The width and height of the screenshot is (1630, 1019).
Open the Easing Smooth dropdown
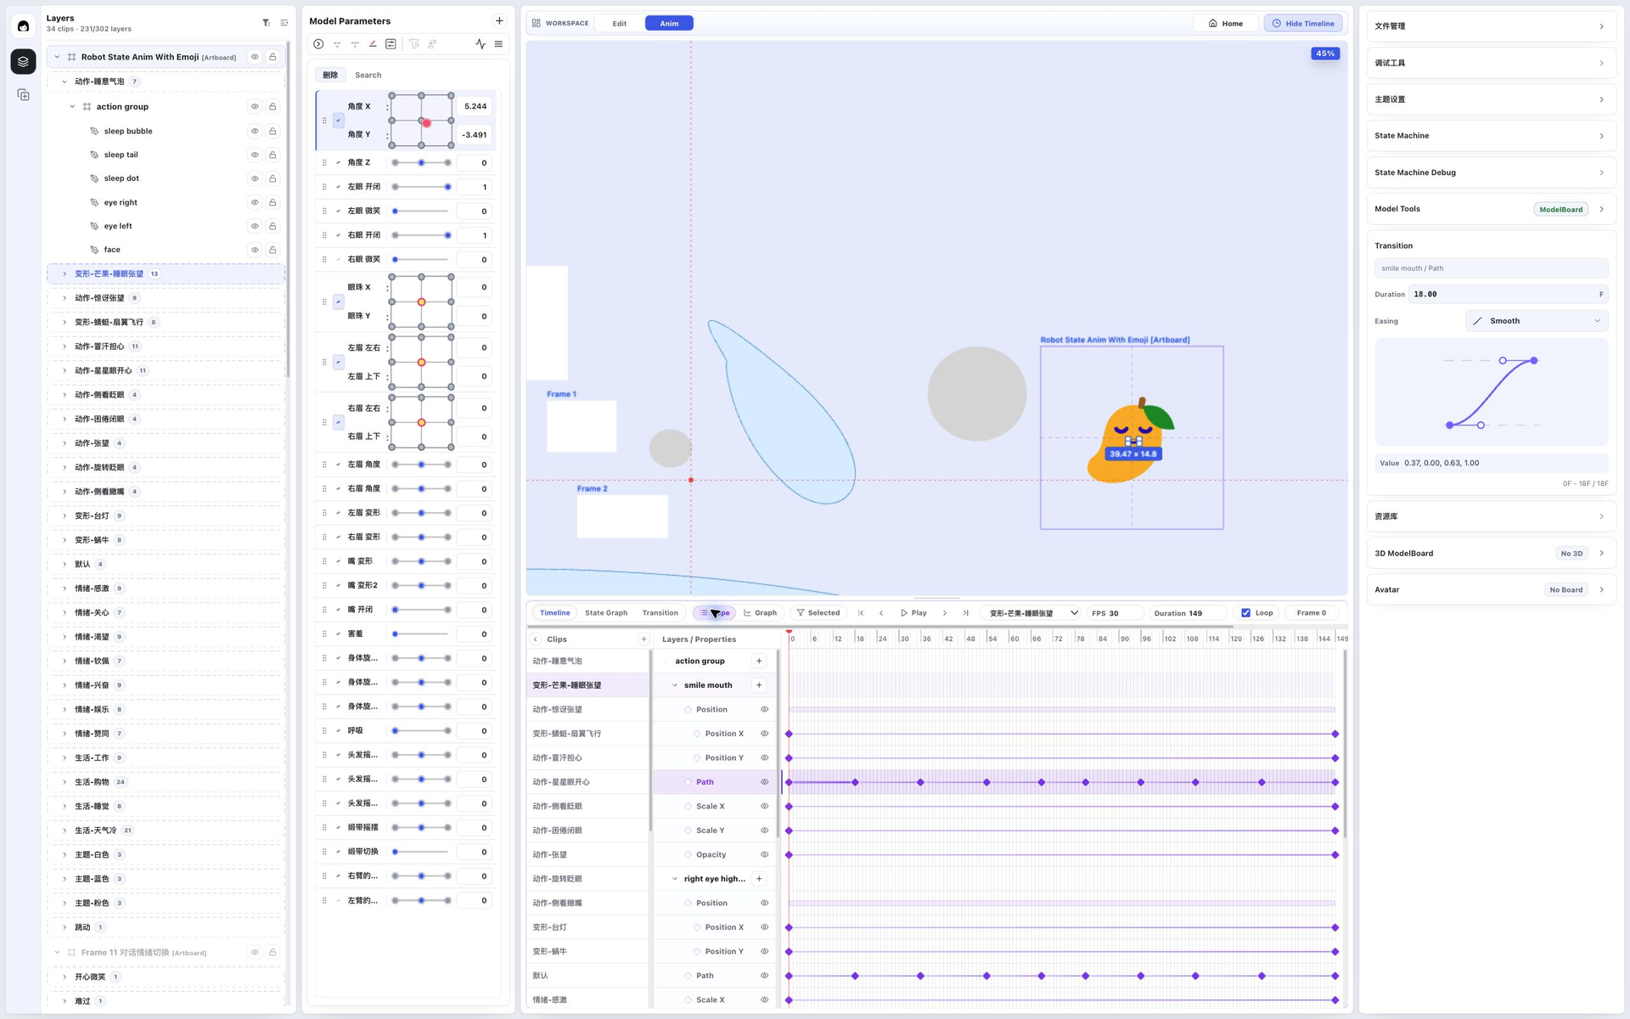1537,321
